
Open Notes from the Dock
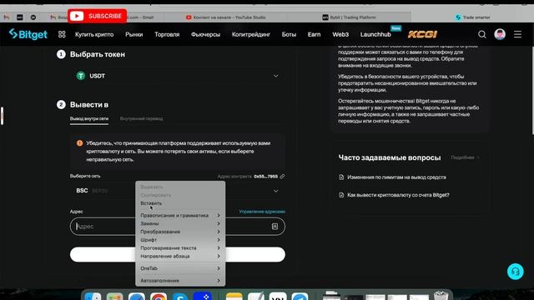(x=234, y=297)
